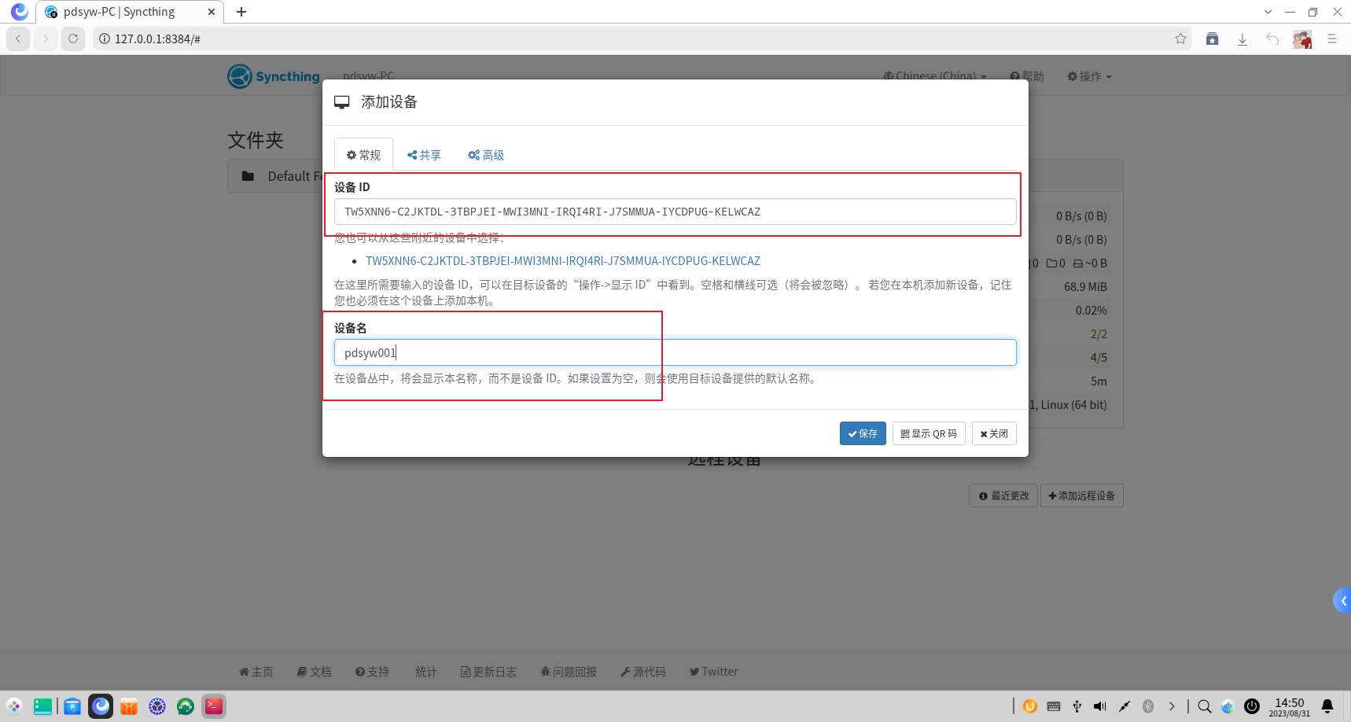The width and height of the screenshot is (1351, 722).
Task: Click the USB tray icon
Action: 1077,706
